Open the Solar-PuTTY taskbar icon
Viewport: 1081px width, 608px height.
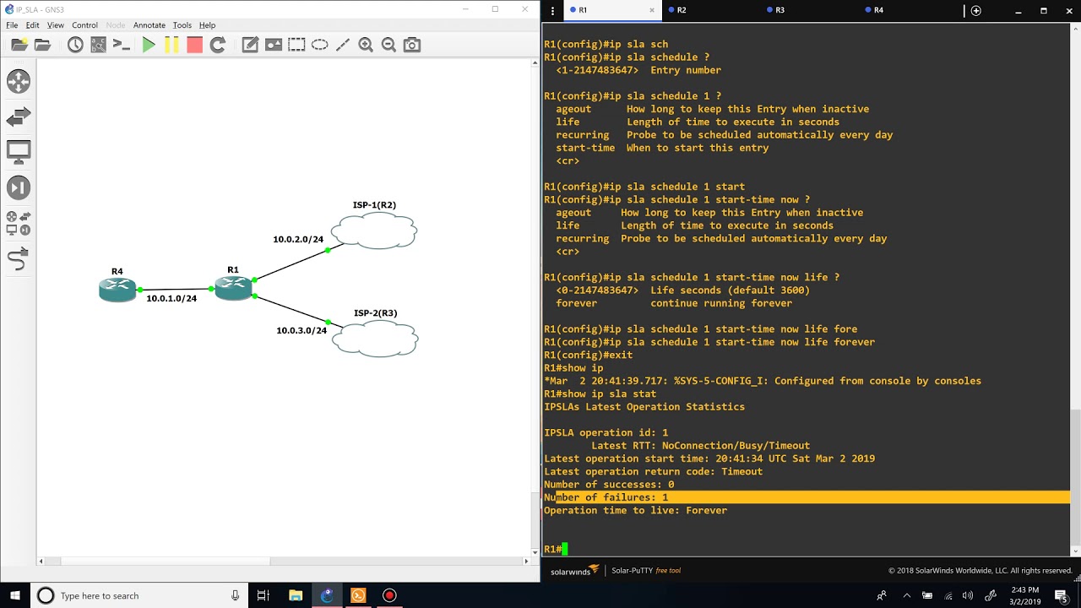tap(358, 595)
